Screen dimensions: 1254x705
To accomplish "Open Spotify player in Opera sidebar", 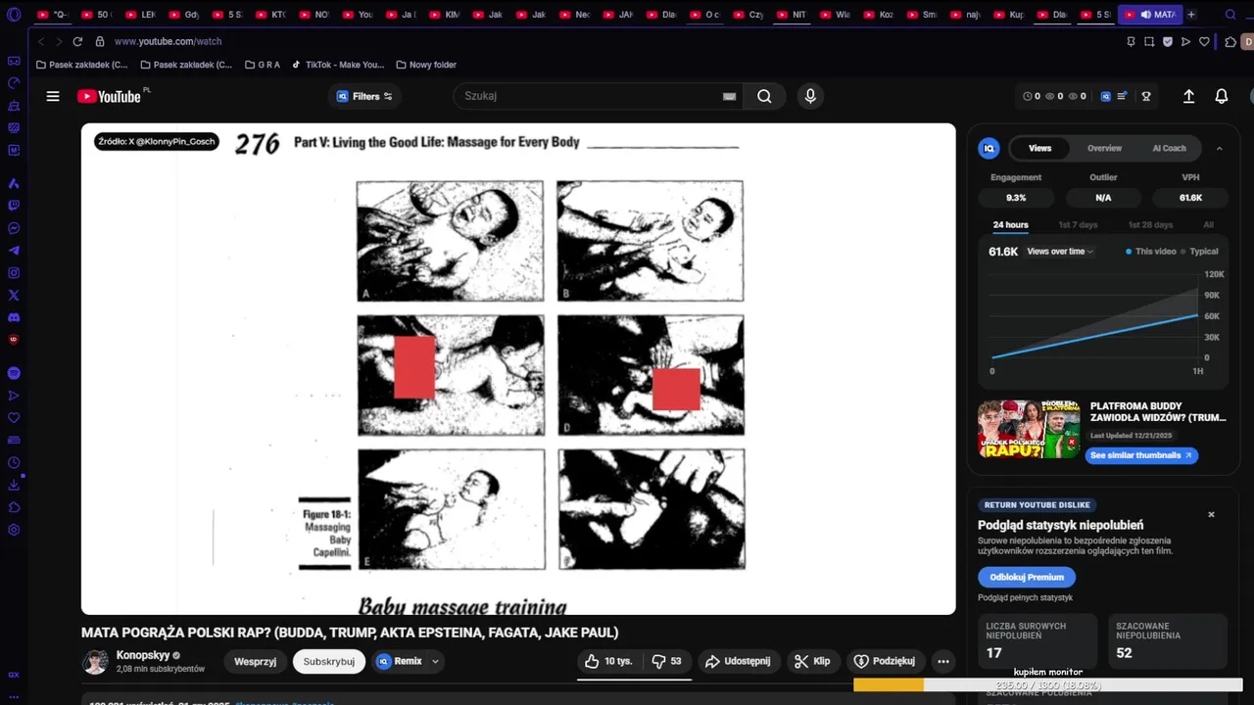I will (14, 373).
